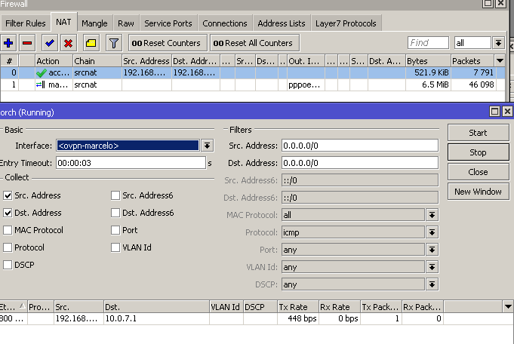Select torch entry with Dst. 10.0.7.1
This screenshot has height=344, width=514.
click(x=256, y=319)
